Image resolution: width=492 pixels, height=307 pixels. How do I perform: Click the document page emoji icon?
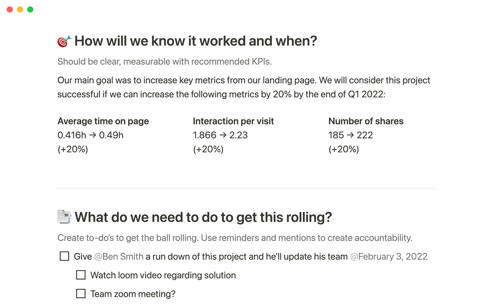click(64, 217)
